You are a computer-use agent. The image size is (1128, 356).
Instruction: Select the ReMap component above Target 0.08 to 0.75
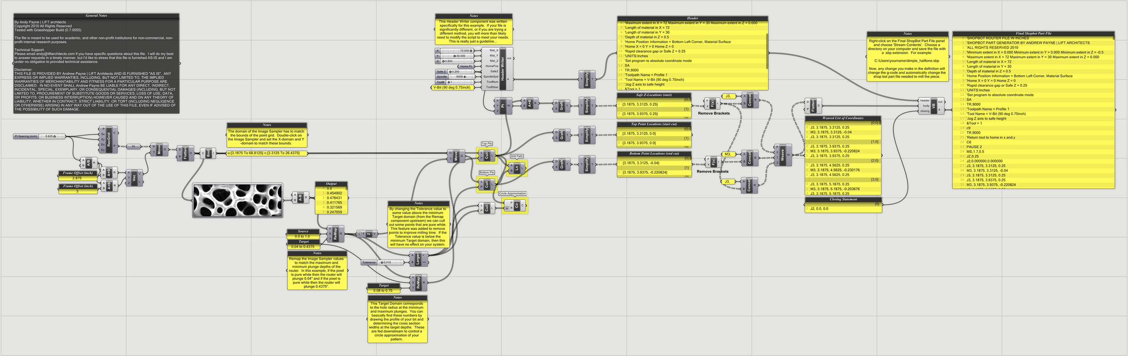418,283
